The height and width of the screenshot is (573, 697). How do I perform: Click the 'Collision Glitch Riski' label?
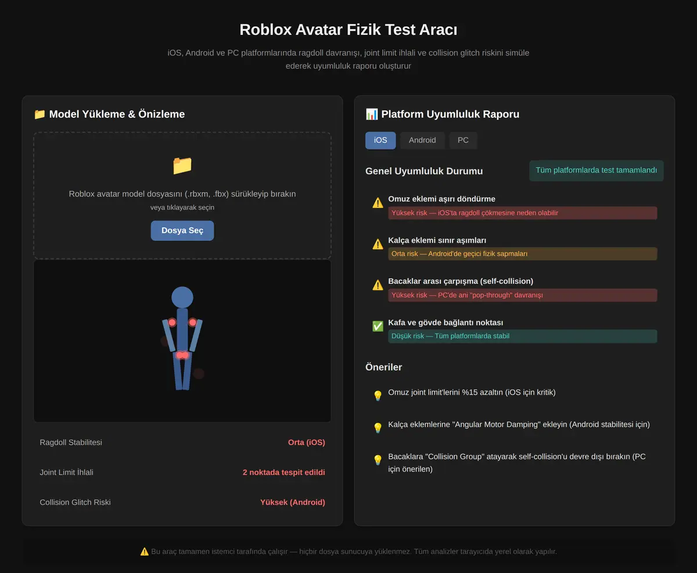click(x=75, y=502)
